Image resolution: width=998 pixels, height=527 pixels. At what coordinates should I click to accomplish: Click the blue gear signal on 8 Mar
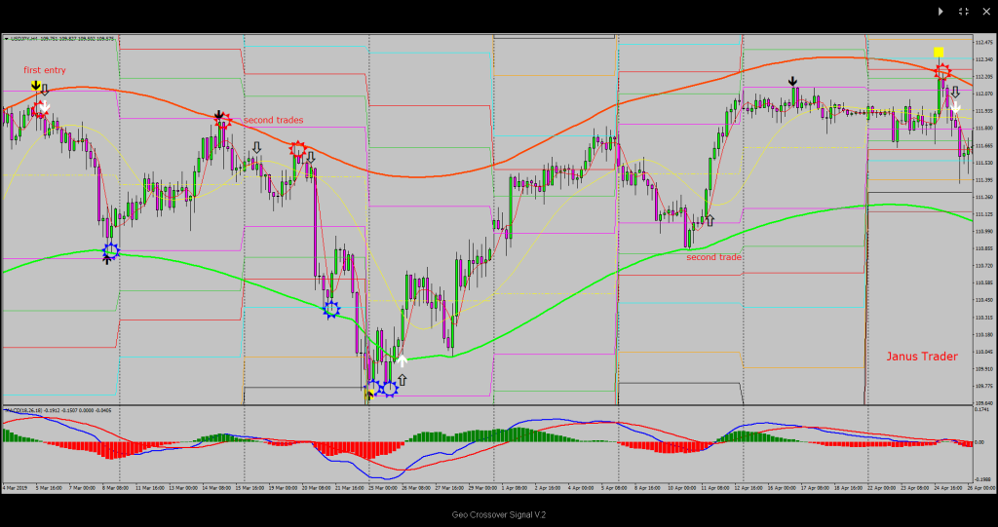coord(111,250)
